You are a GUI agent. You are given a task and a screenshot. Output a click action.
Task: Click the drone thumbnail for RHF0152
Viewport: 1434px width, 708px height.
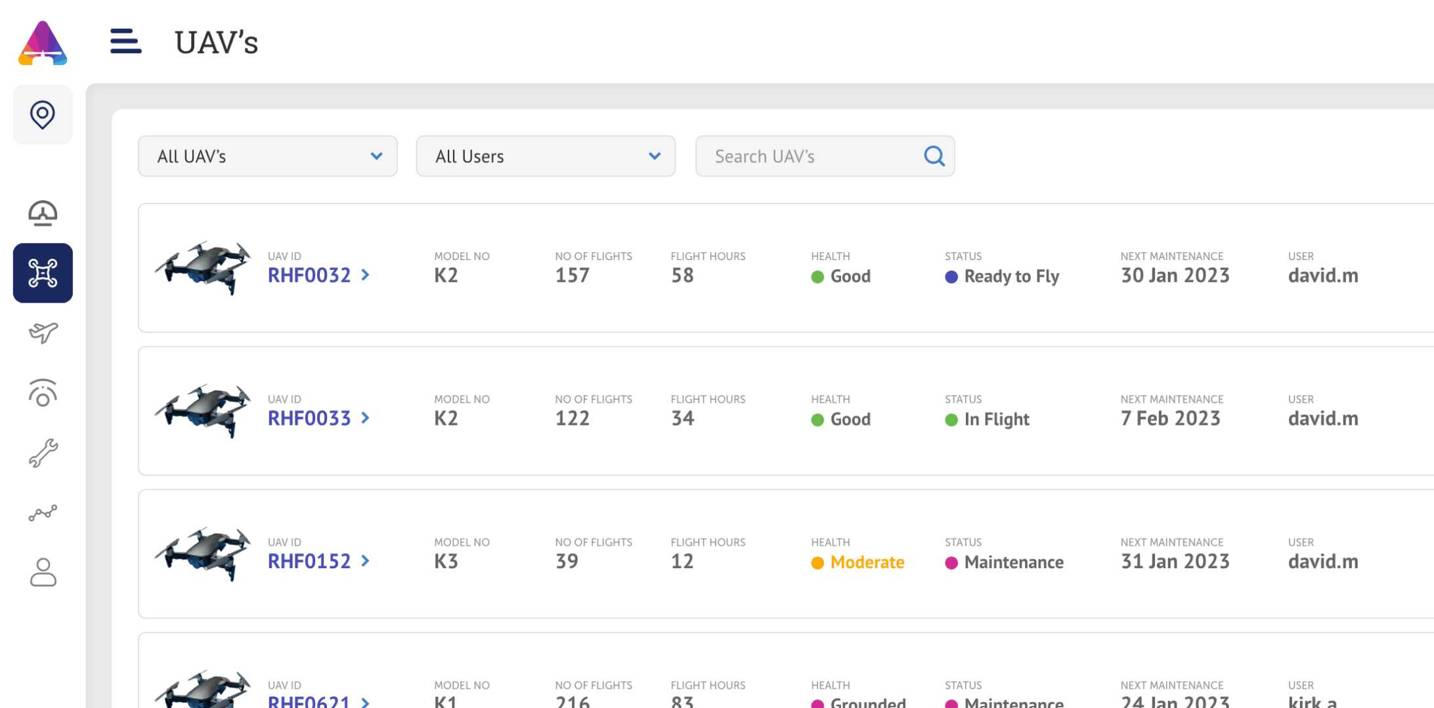click(x=203, y=554)
